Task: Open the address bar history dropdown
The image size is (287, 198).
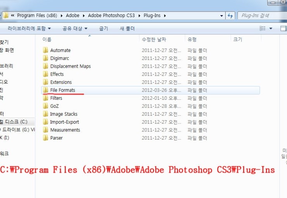Action: point(221,16)
